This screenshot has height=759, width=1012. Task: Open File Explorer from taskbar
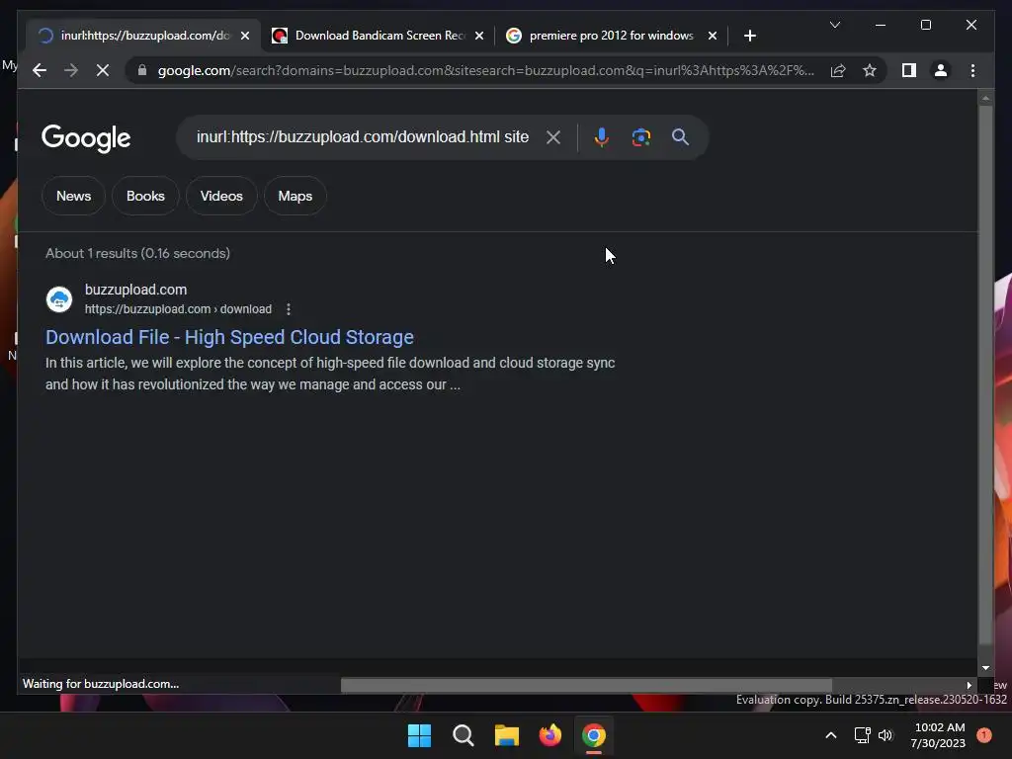[507, 735]
